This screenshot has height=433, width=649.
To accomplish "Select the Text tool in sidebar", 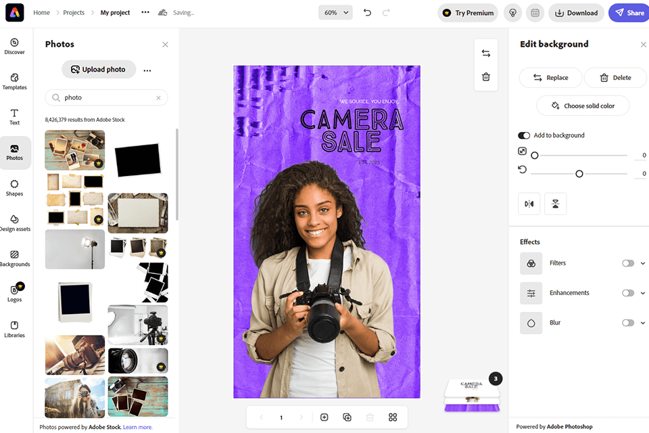I will tap(14, 117).
